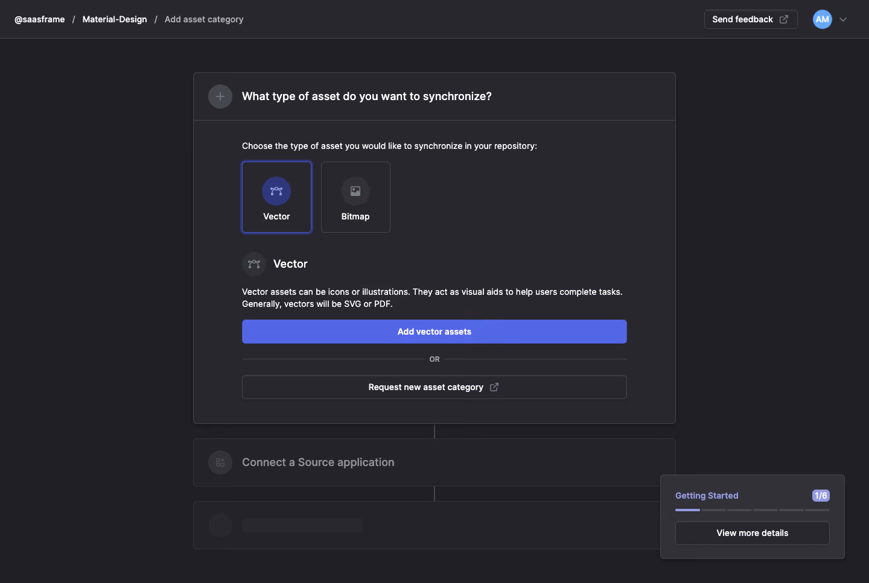
Task: Click the What type of asset heading
Action: pyautogui.click(x=367, y=96)
